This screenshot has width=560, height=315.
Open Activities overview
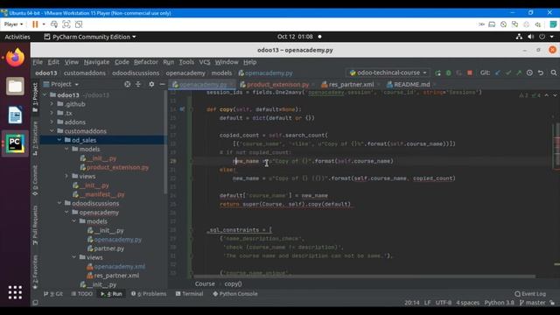click(x=17, y=37)
